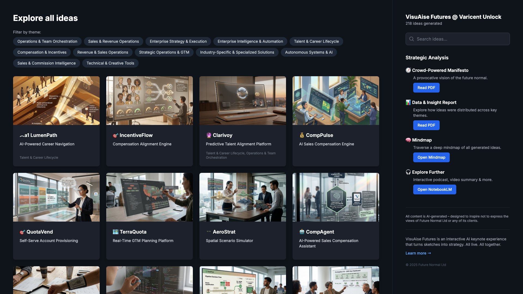Viewport: 523px width, 294px height.
Task: Select Industry-Specific & Specialized Solutions filter
Action: point(237,52)
